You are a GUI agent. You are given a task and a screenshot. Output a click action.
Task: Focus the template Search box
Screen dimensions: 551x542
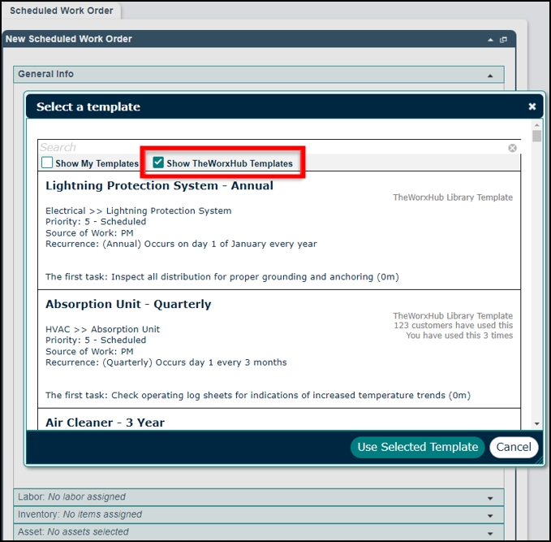pyautogui.click(x=273, y=147)
